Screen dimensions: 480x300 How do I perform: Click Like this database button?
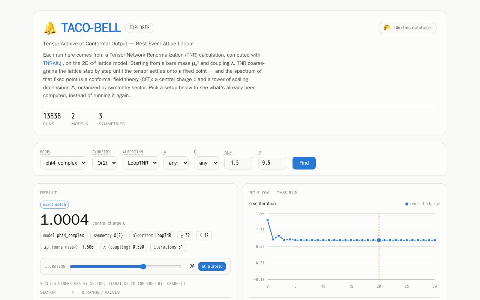pos(407,28)
